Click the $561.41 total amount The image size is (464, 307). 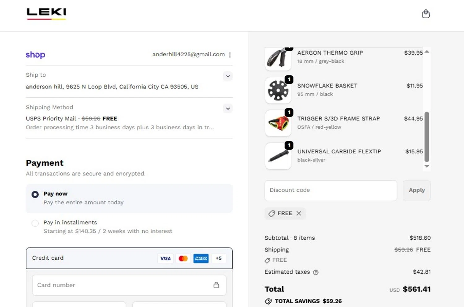point(417,289)
